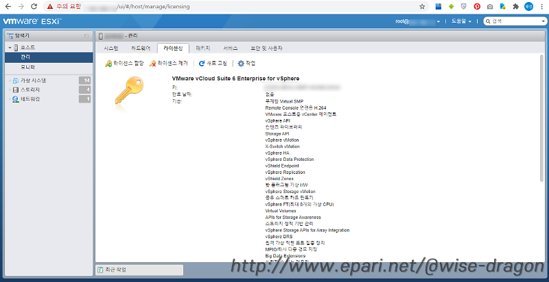Select 호스트 in the navigator
The width and height of the screenshot is (549, 282).
(27, 47)
